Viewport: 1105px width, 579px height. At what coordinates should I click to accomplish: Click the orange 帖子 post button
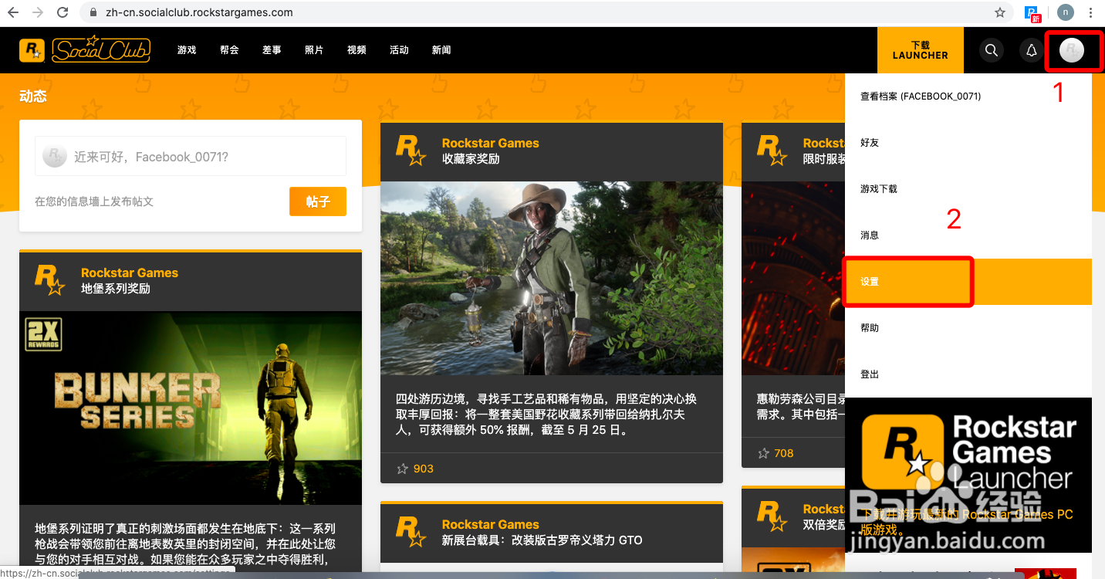click(318, 201)
